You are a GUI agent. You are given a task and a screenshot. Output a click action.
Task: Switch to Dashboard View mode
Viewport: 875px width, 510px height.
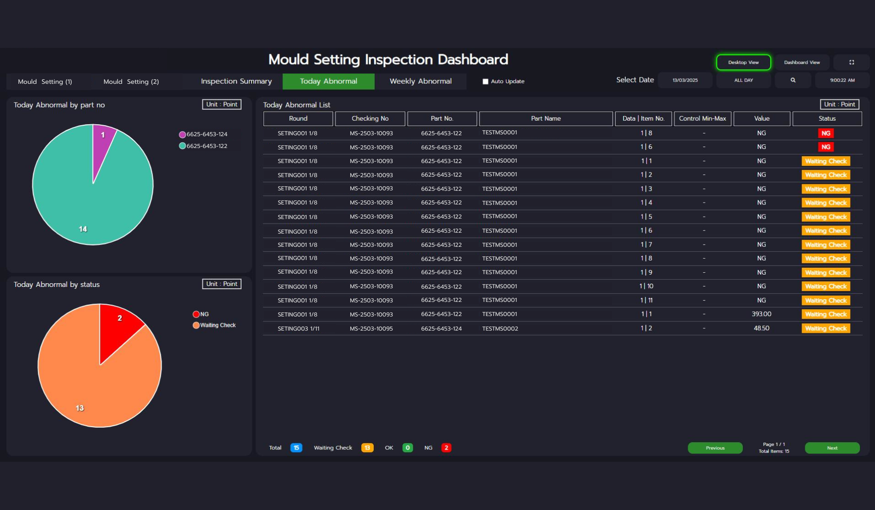click(802, 62)
